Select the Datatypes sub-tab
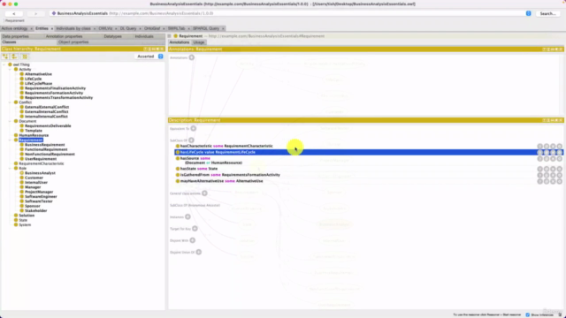The width and height of the screenshot is (566, 318). tap(112, 36)
